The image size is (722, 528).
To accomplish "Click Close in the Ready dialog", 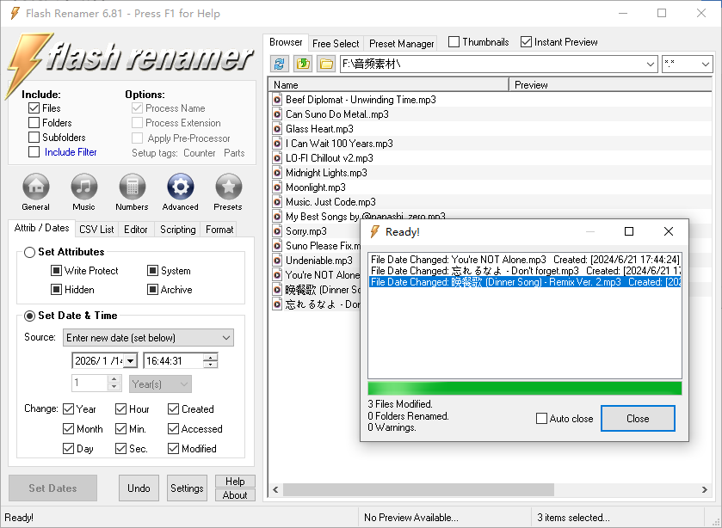I will [638, 419].
